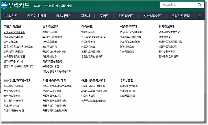This screenshot has width=208, height=125.
Task: Click the Woori Card logo
Action: [x=15, y=5]
